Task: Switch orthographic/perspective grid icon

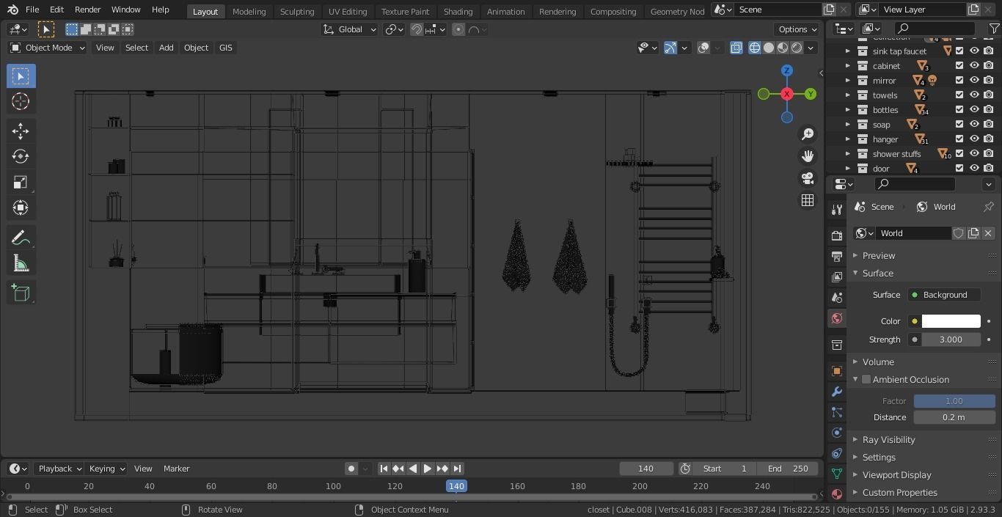Action: [808, 200]
